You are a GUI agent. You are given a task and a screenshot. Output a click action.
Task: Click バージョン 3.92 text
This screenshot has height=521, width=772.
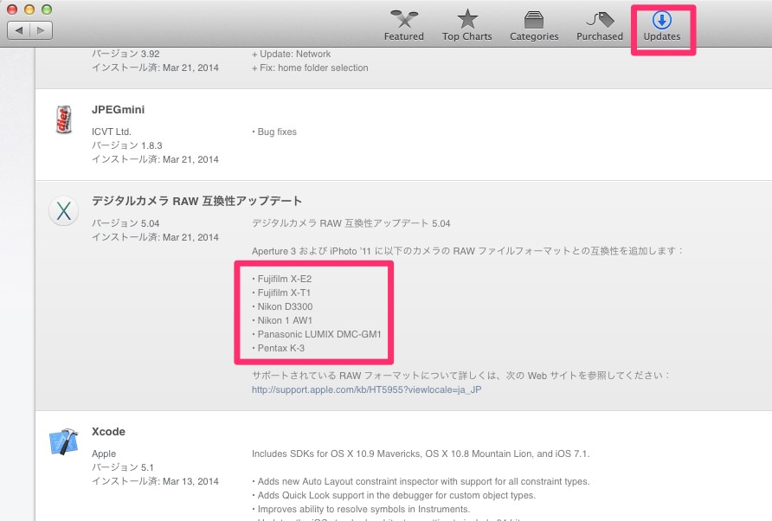coord(125,54)
